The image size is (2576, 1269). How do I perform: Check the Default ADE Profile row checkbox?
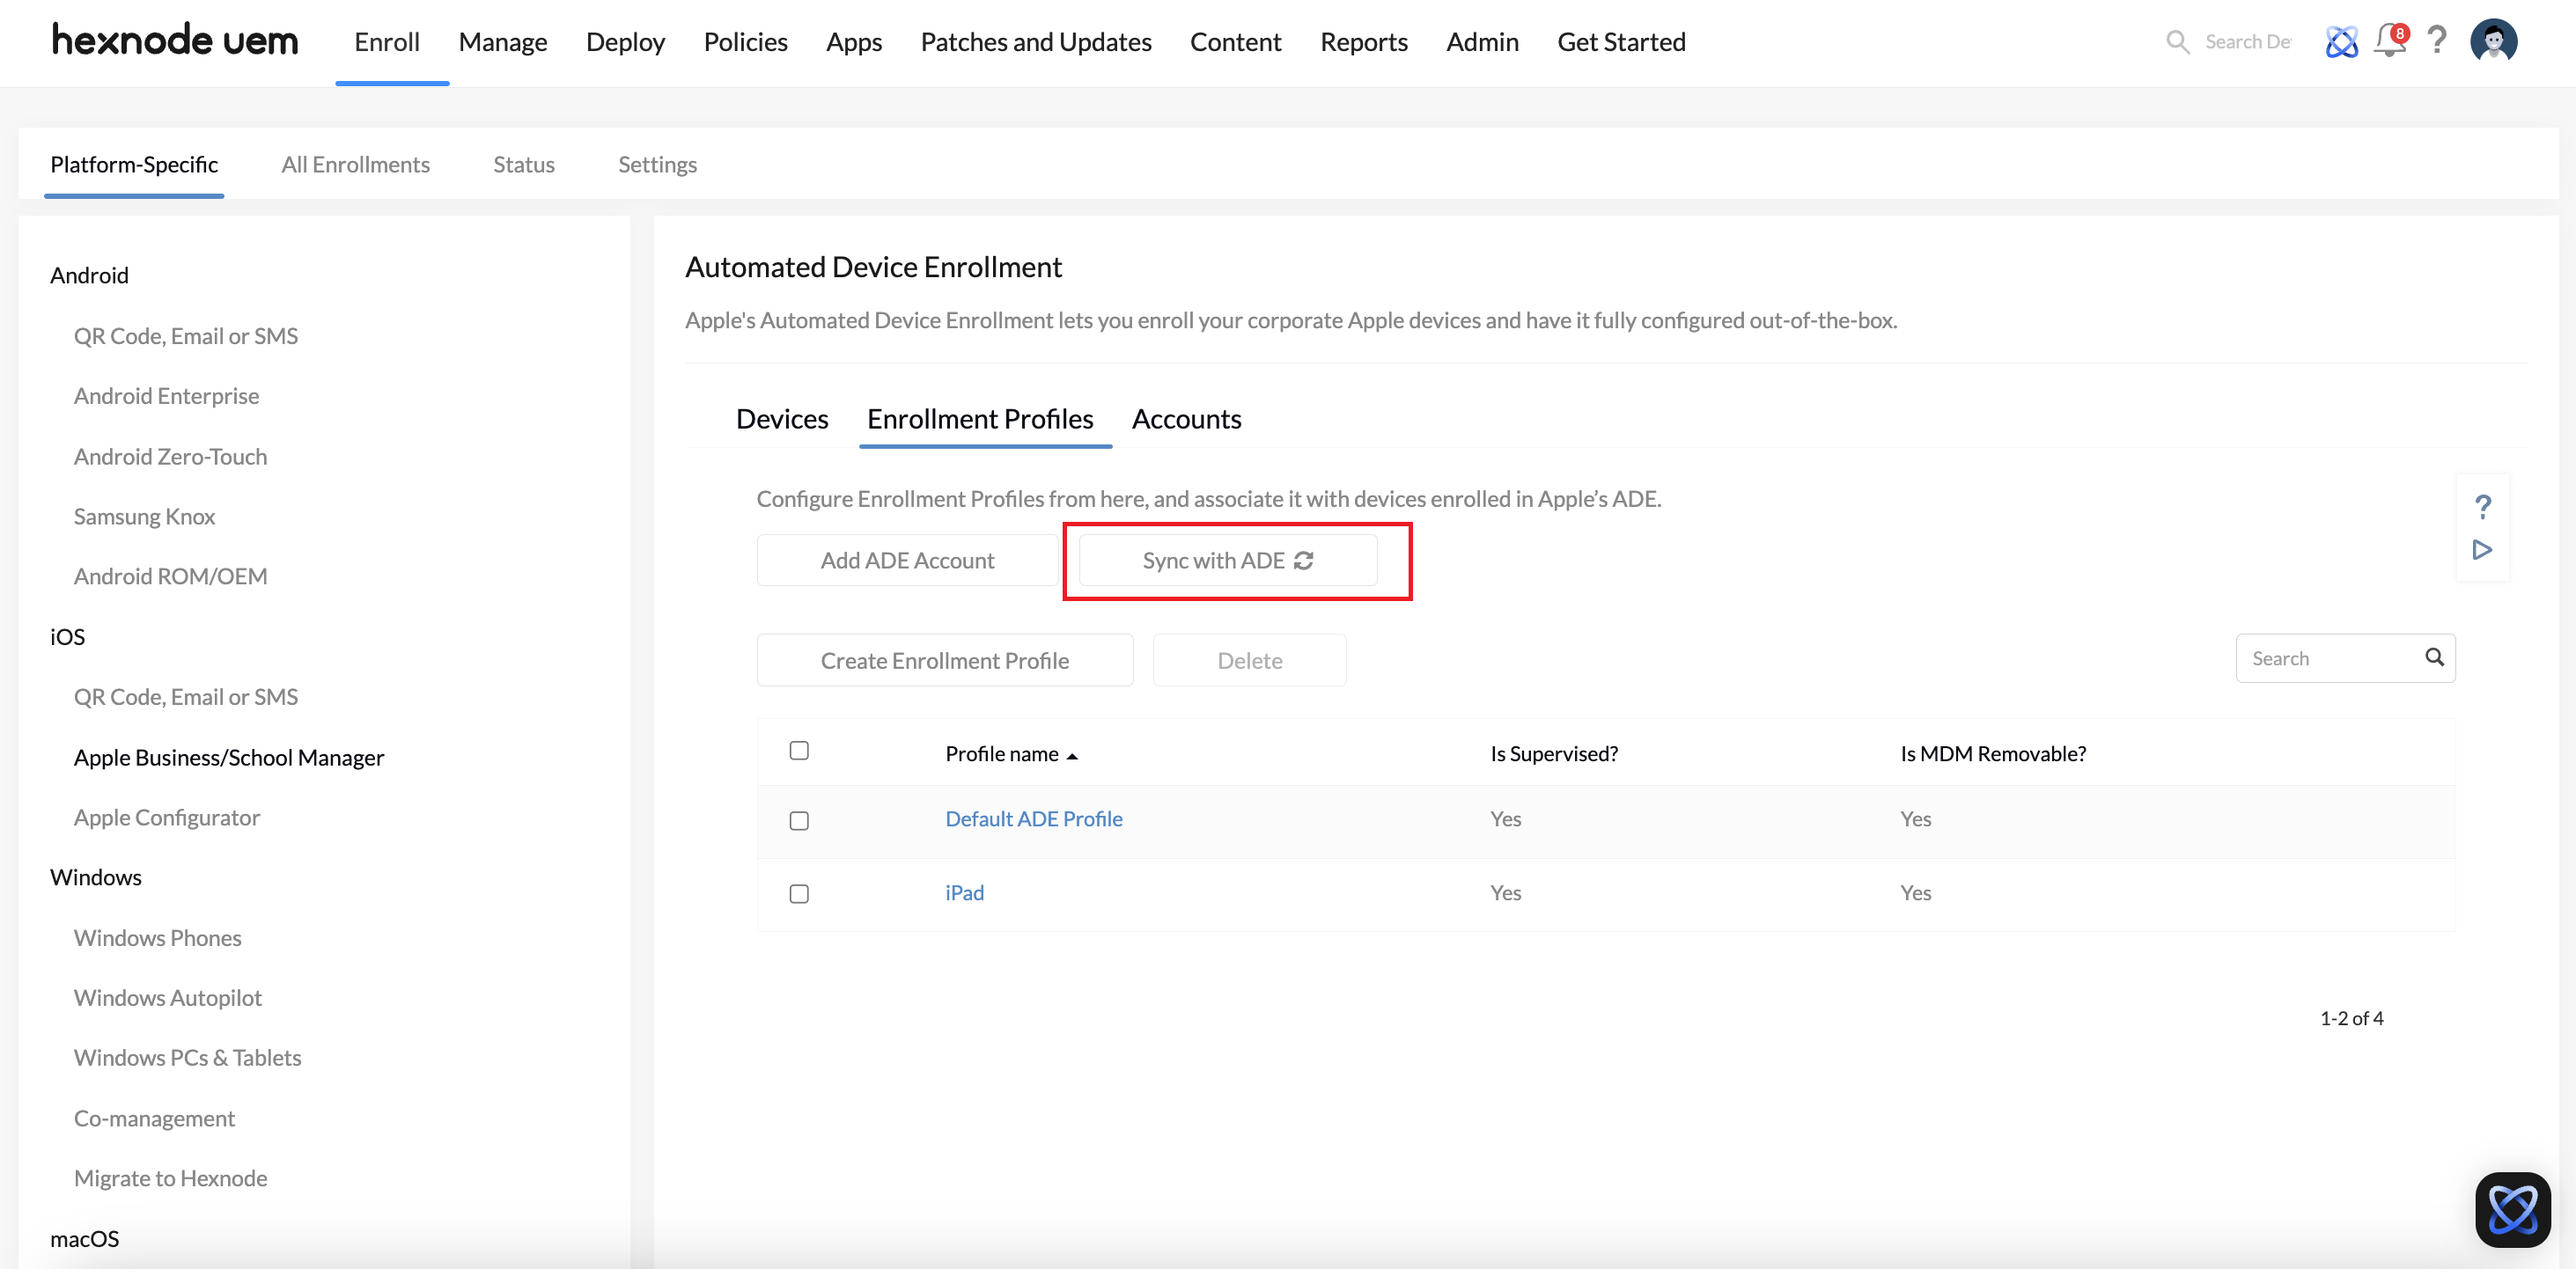click(799, 820)
